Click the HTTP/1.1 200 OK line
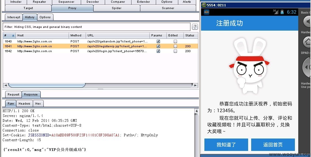The height and width of the screenshot is (157, 311). tap(19, 111)
